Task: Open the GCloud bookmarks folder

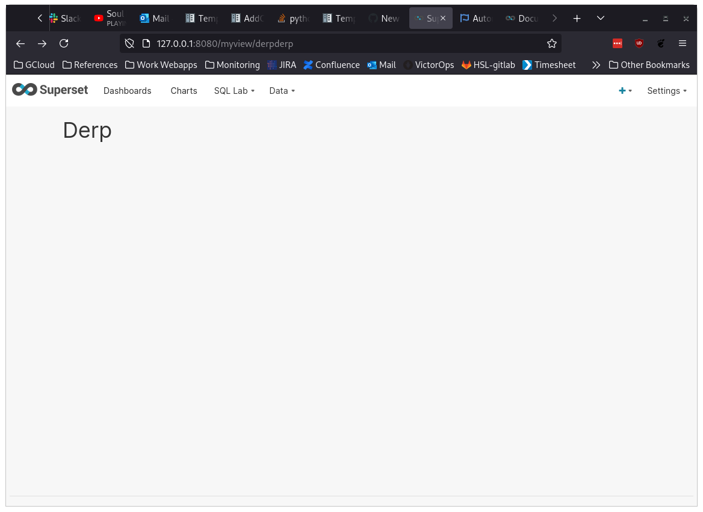Action: pos(34,65)
